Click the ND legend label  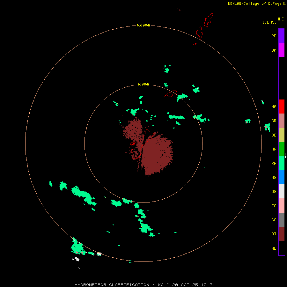(274, 248)
